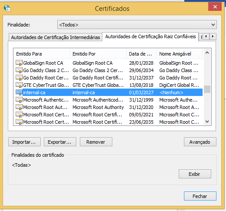Click the certificate icon of GTE CyberTrust row
This screenshot has width=226, height=211.
pyautogui.click(x=19, y=85)
